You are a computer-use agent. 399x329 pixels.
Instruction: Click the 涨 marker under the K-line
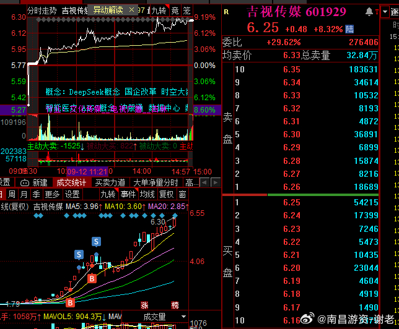[x=144, y=305]
